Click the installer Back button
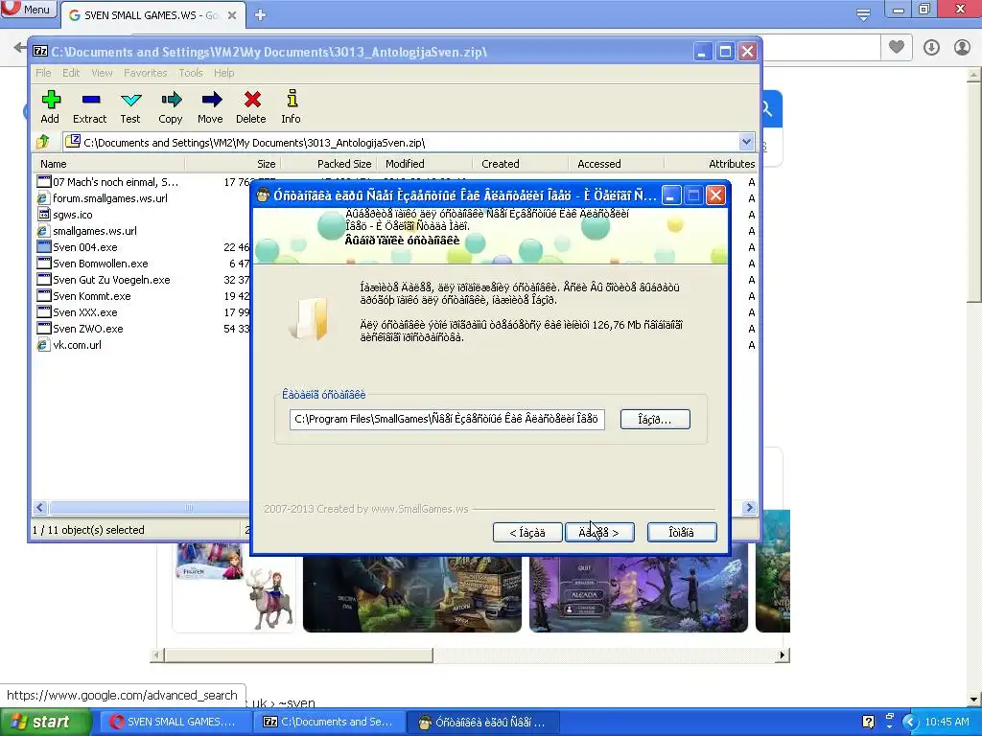Image resolution: width=982 pixels, height=736 pixels. (527, 533)
